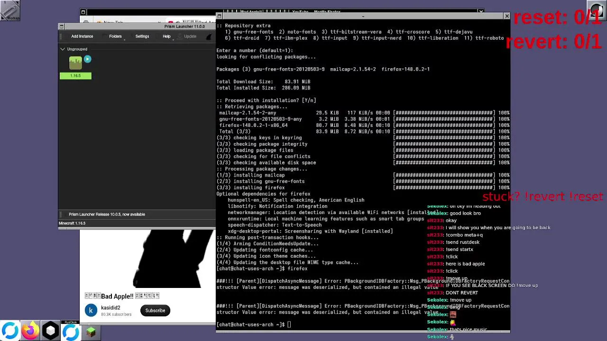Select the 1.16.5 instance grass icon
This screenshot has width=607, height=341.
(75, 63)
